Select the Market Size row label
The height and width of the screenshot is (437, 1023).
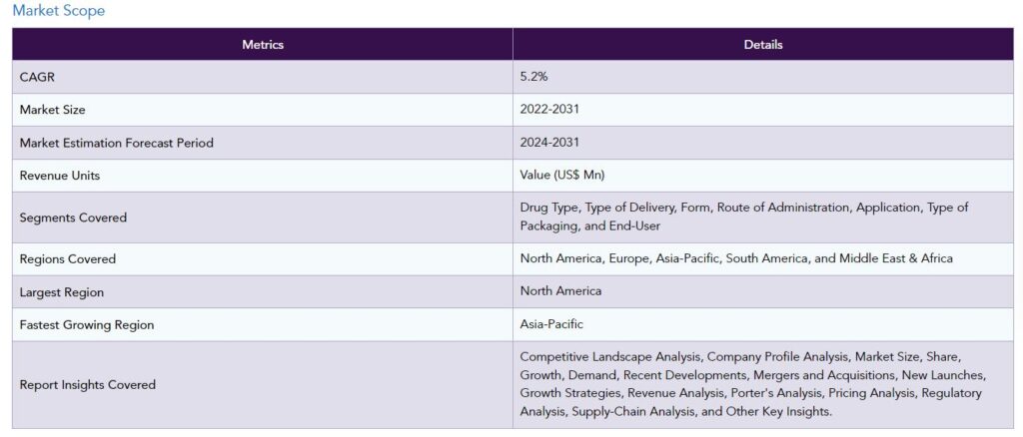[x=52, y=110]
